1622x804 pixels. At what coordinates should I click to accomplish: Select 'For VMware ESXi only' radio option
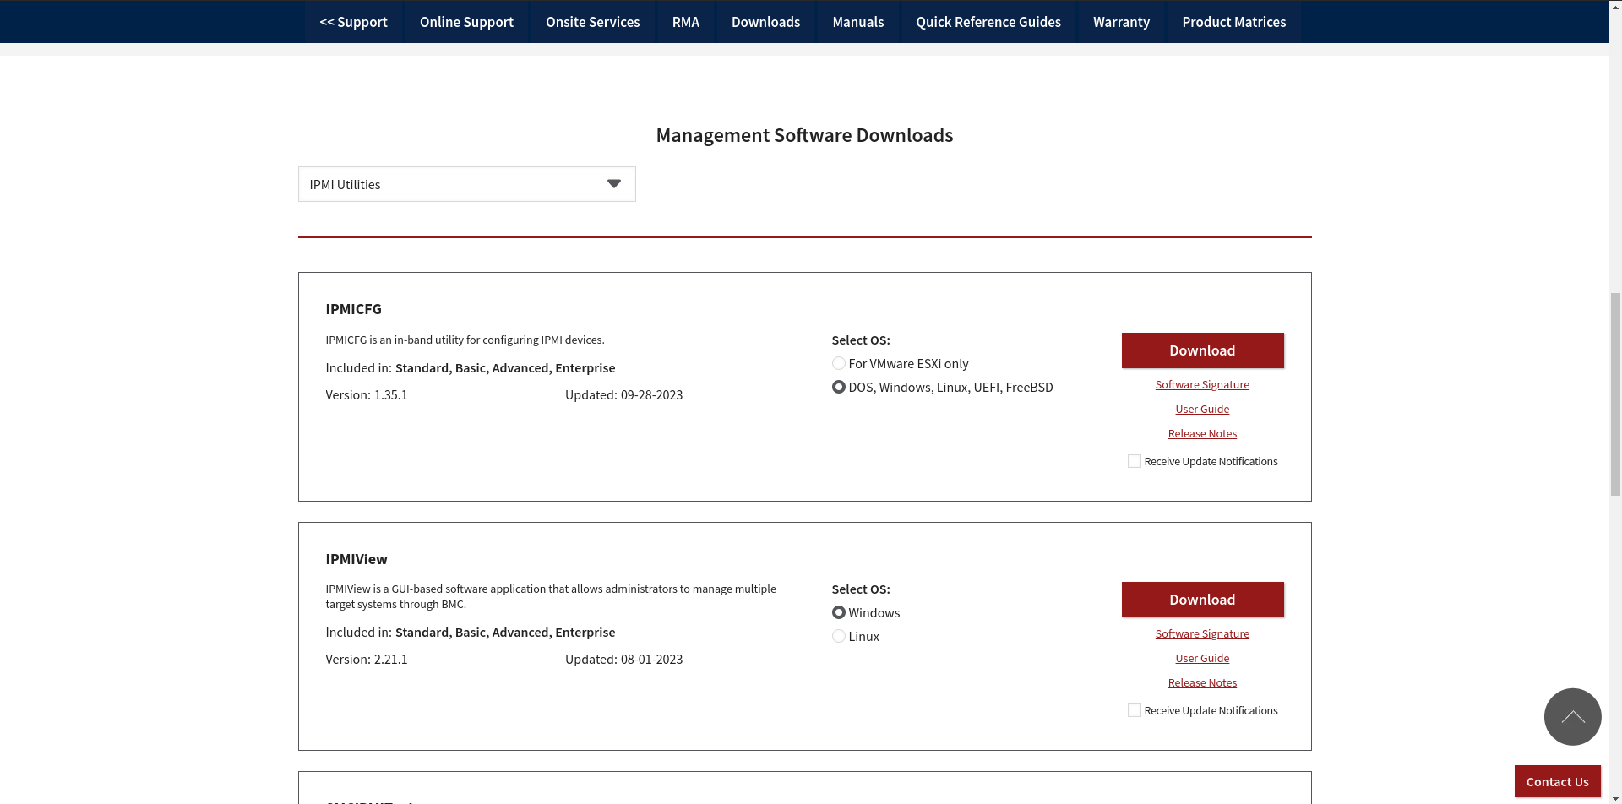click(838, 363)
